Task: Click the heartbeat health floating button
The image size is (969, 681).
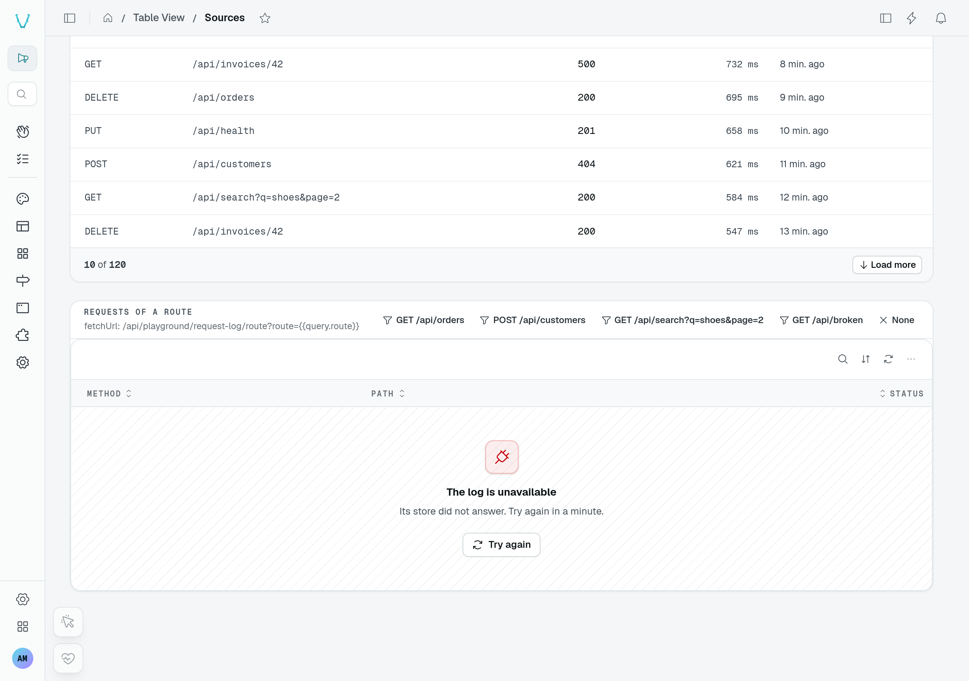Action: coord(68,658)
